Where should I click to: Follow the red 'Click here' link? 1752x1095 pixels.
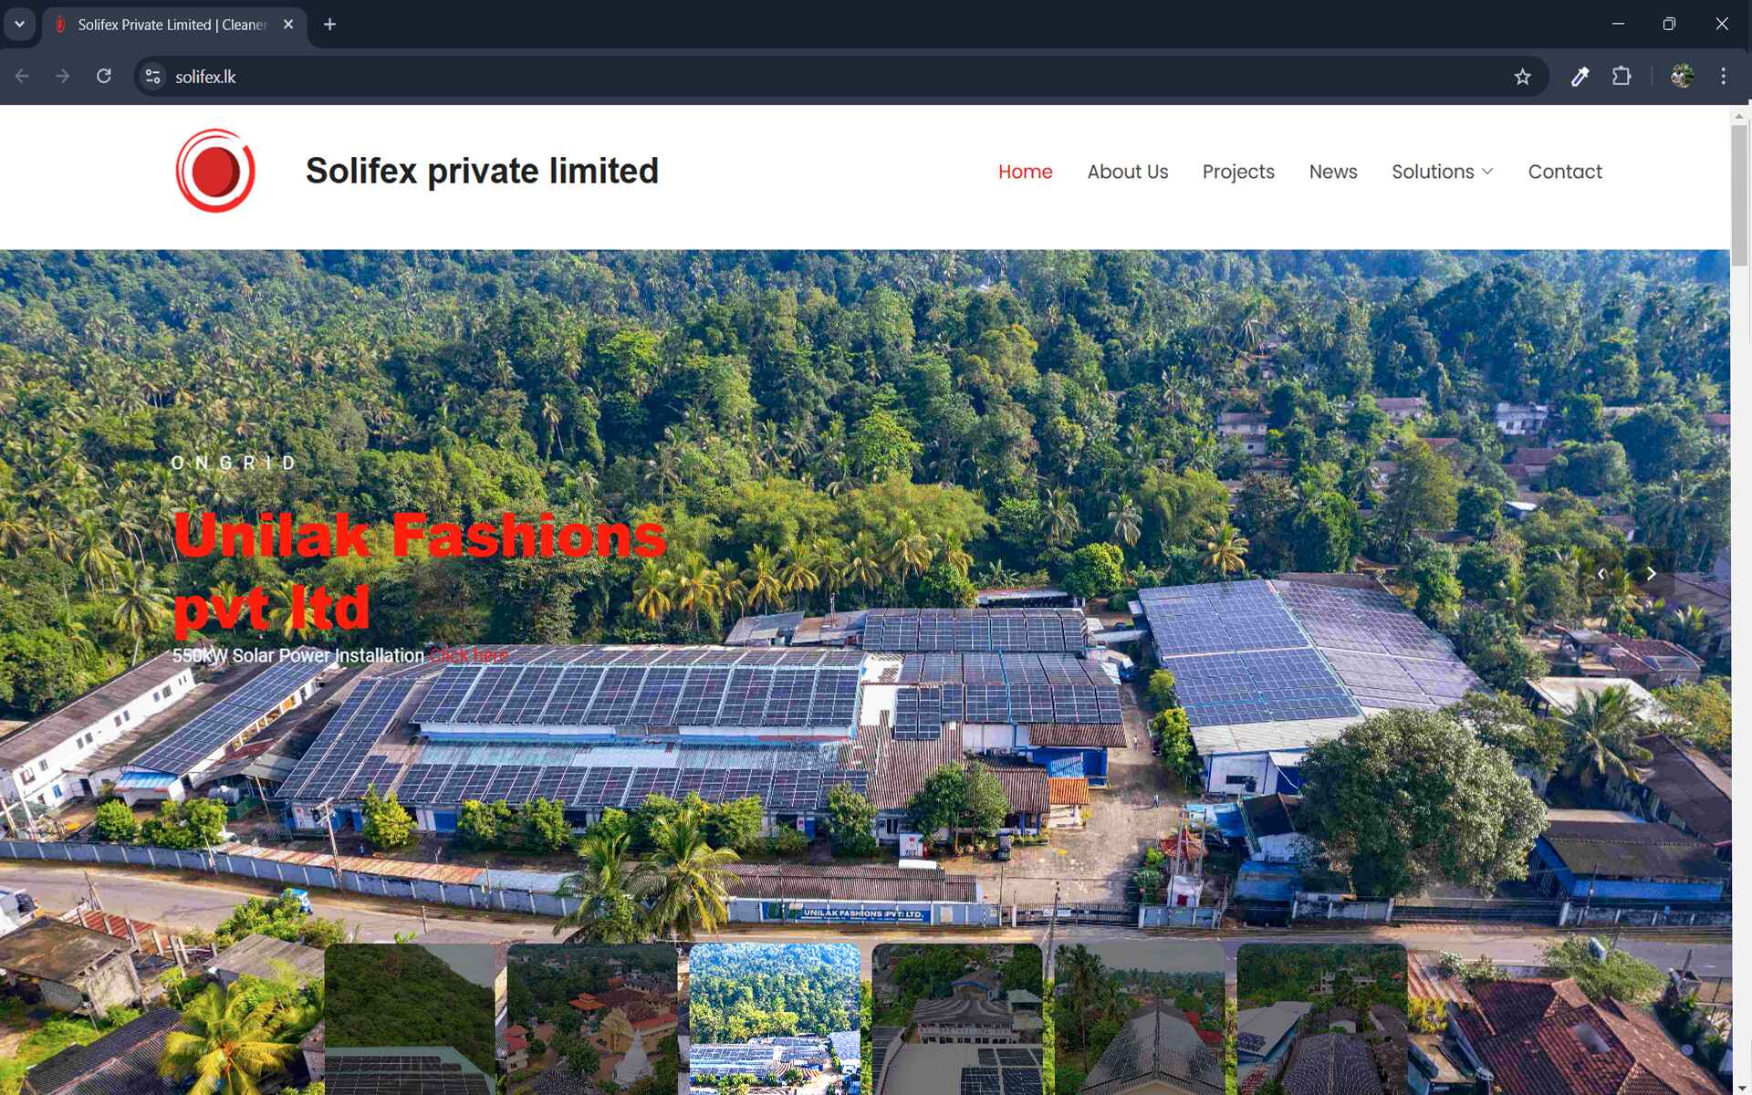468,655
